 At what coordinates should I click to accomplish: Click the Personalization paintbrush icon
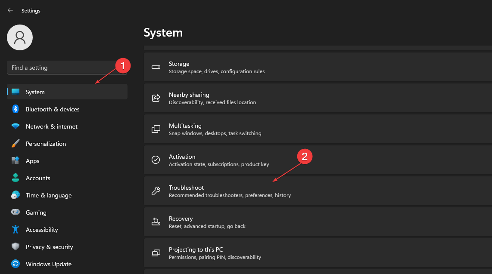pos(16,144)
